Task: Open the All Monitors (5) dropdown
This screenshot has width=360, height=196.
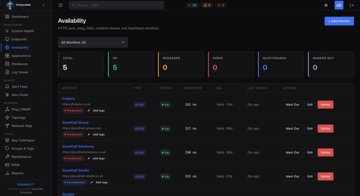Action: [x=93, y=42]
